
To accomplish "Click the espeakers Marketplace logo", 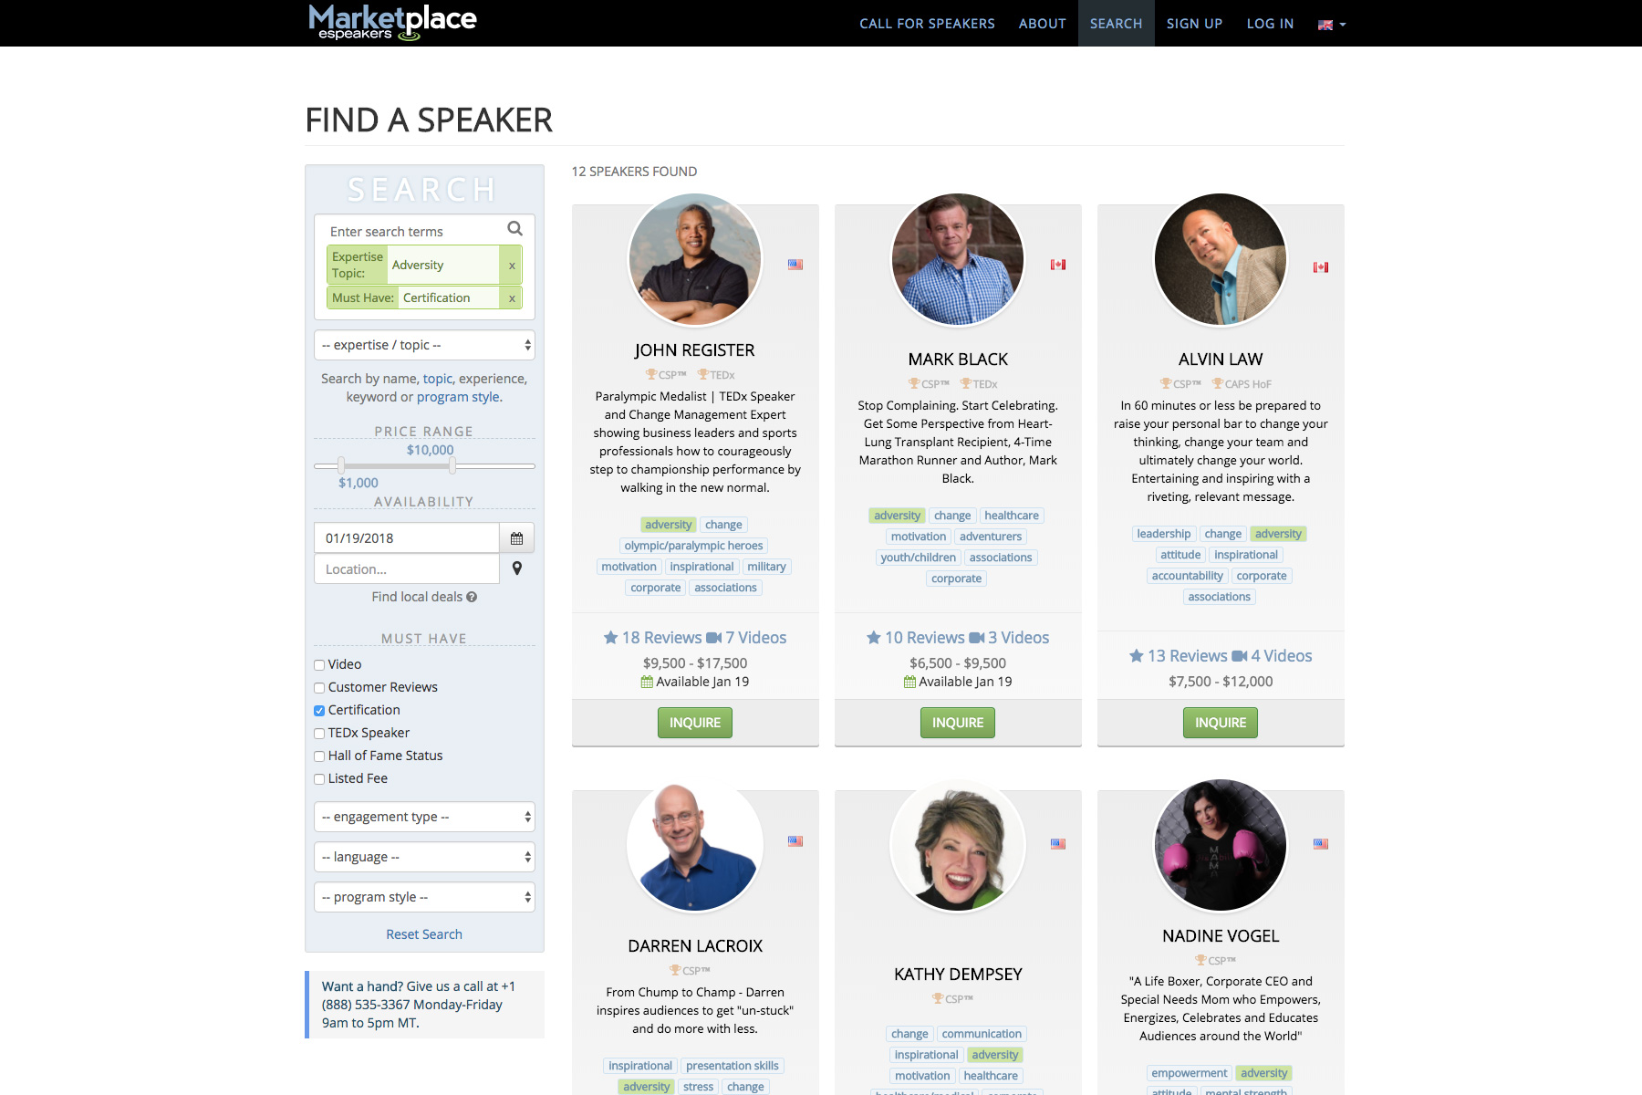I will point(392,22).
